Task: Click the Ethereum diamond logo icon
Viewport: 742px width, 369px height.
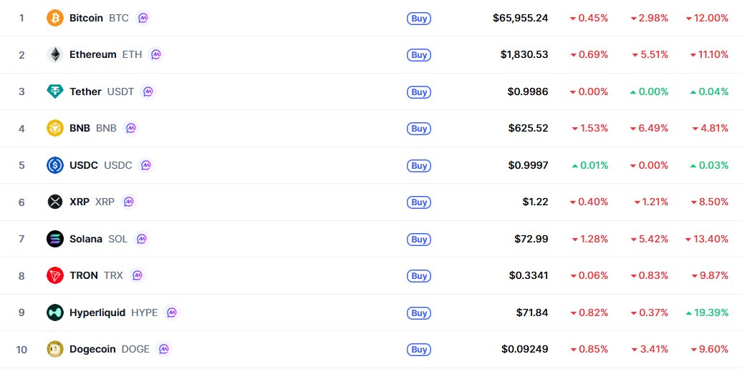Action: coord(55,55)
